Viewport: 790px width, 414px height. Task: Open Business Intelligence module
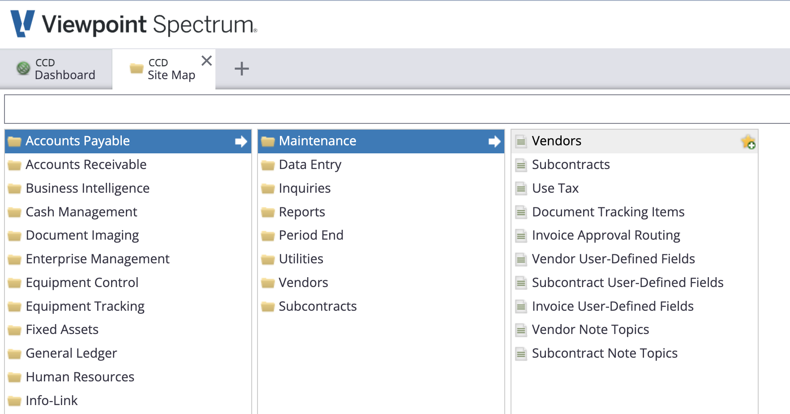click(x=128, y=188)
